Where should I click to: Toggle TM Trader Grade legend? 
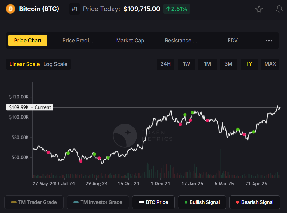click(x=34, y=202)
